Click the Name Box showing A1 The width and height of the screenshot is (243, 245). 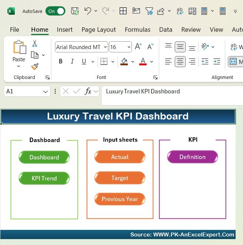pos(27,92)
